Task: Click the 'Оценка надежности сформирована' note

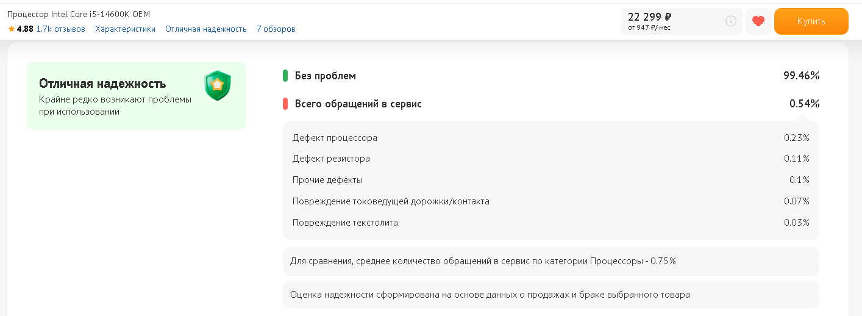Action: 551,295
